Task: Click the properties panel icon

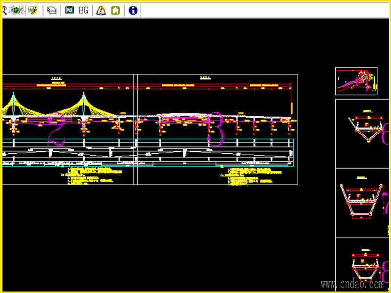Action: click(x=69, y=10)
